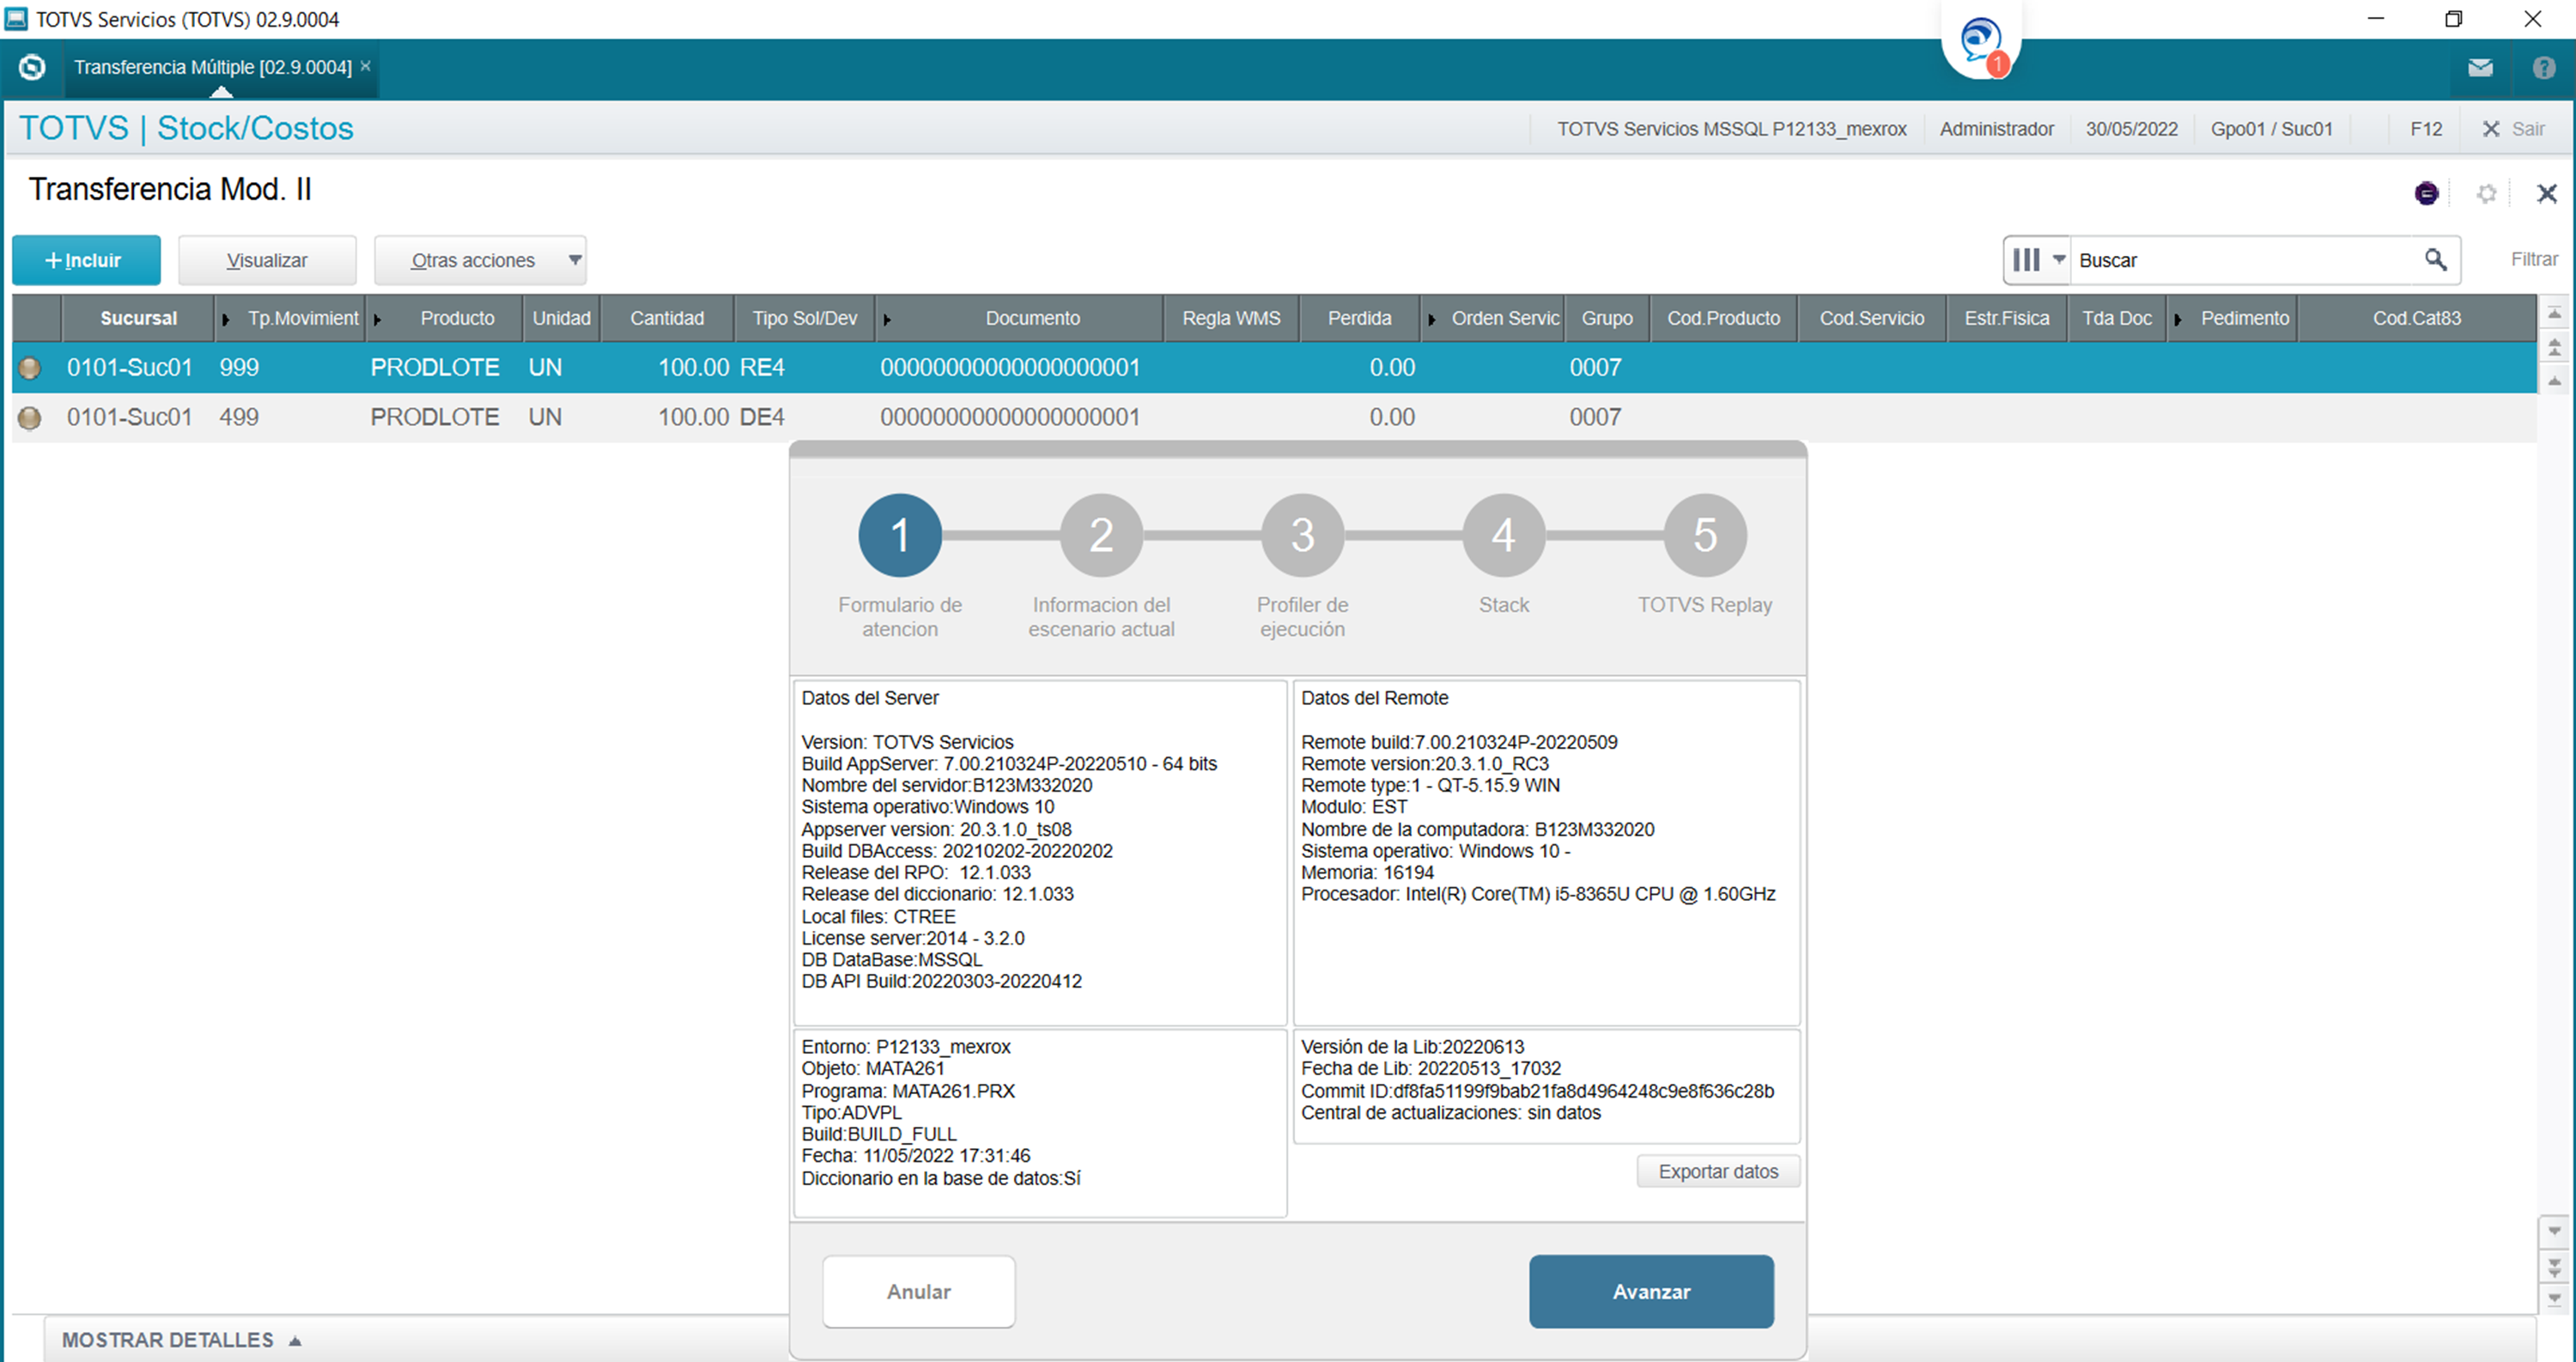Image resolution: width=2576 pixels, height=1362 pixels.
Task: Go to step 2 Informacion del escenario actual
Action: [x=1101, y=536]
